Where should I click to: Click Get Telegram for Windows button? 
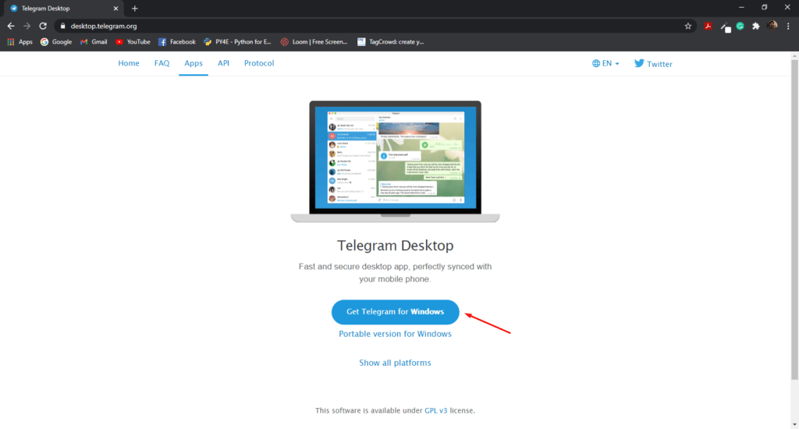395,312
